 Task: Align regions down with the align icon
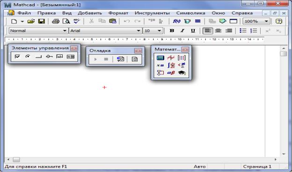161,21
